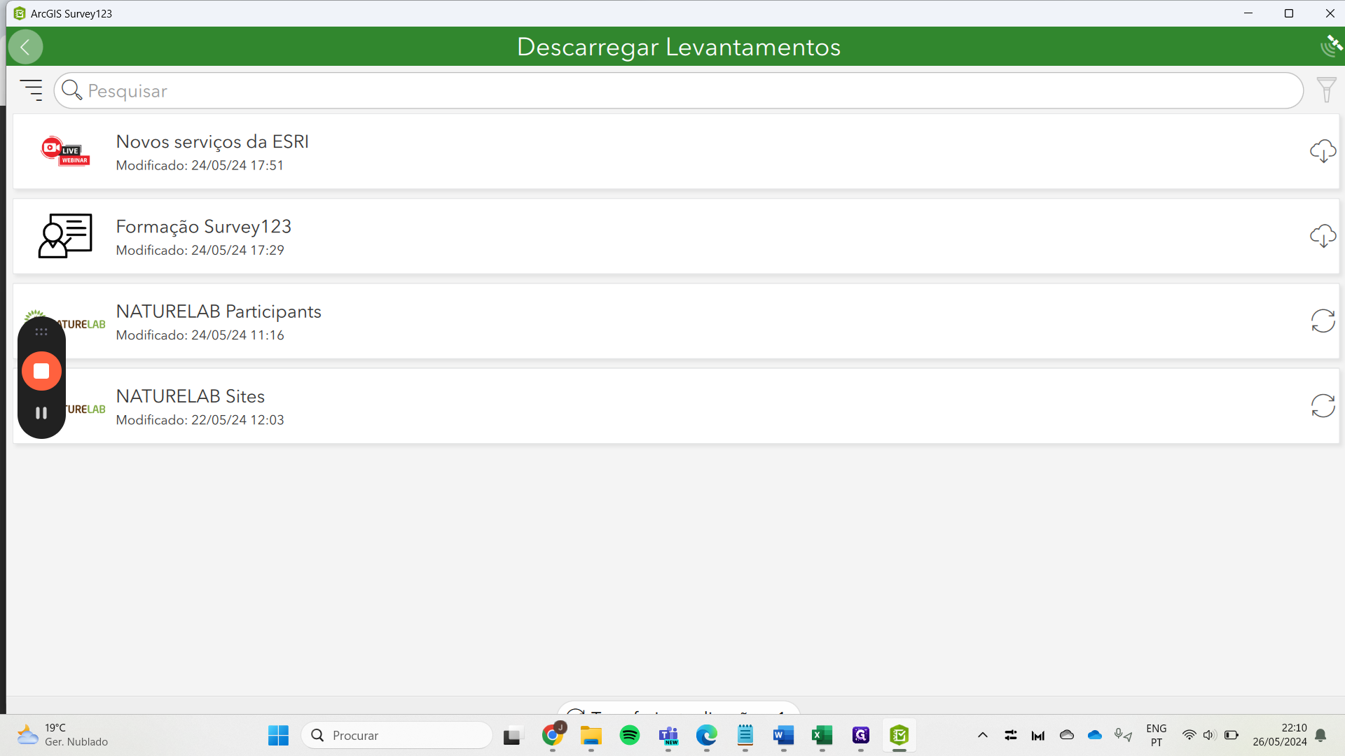The height and width of the screenshot is (756, 1345).
Task: Show hidden system tray icons chevron
Action: point(982,735)
